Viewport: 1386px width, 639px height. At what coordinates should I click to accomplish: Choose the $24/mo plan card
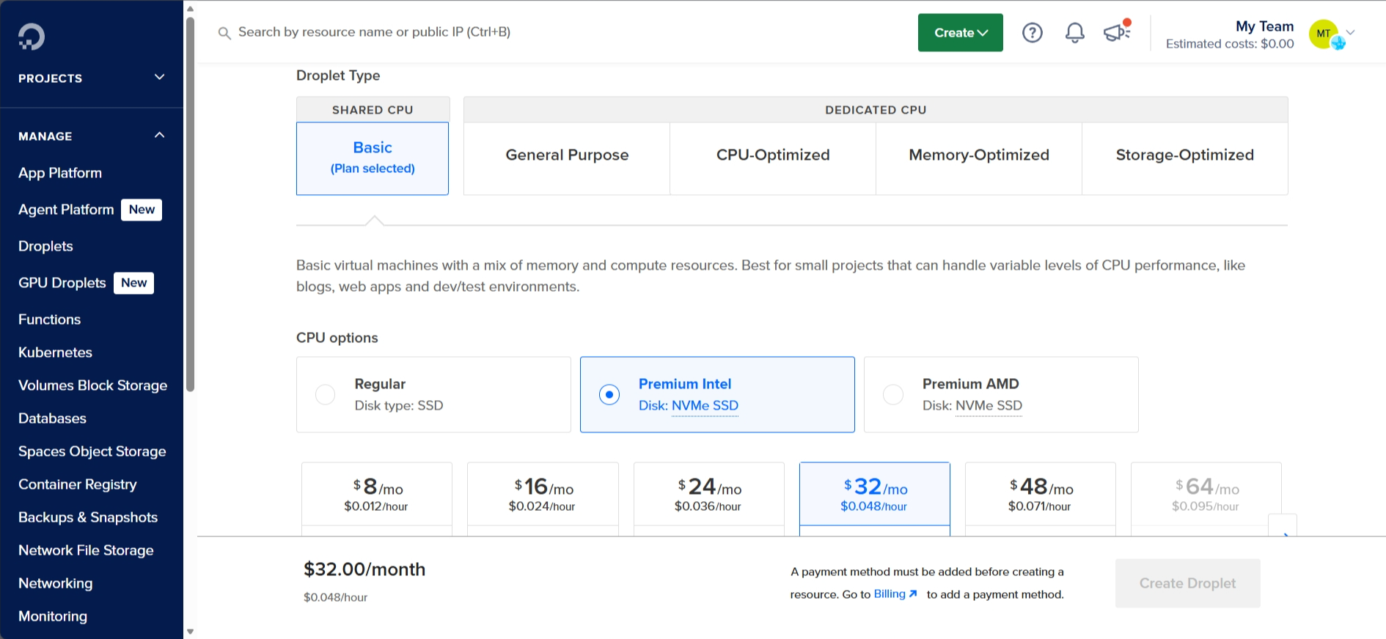(708, 498)
